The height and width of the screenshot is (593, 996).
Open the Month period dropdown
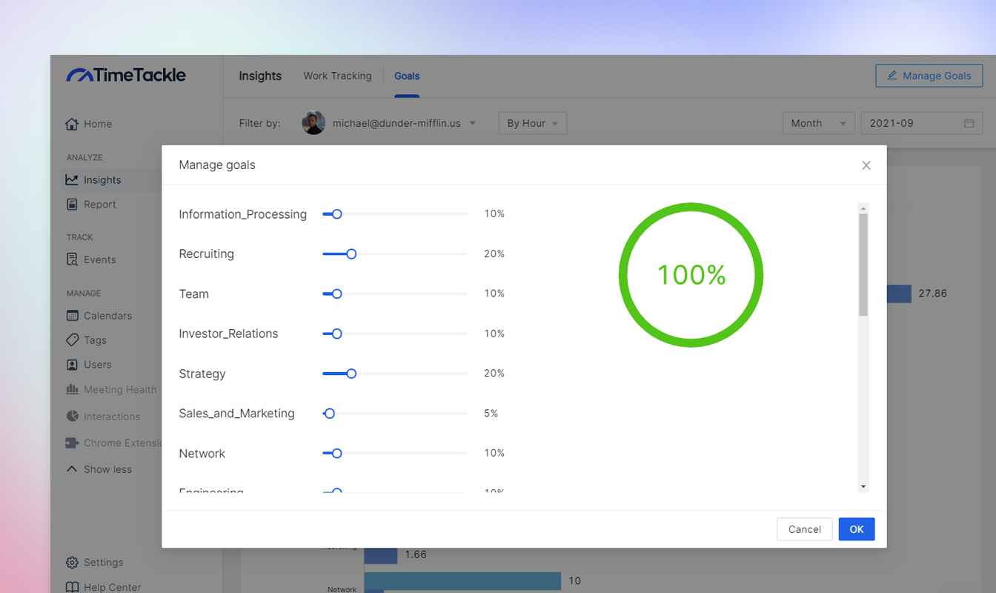tap(819, 123)
